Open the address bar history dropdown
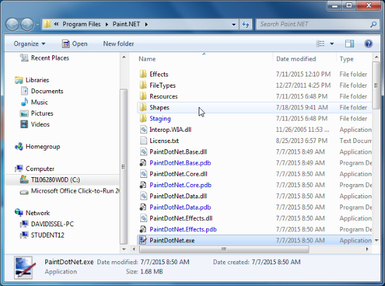 click(x=233, y=24)
